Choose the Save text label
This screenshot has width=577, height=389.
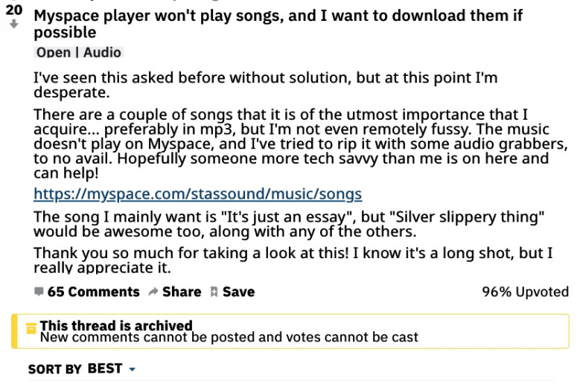(238, 292)
